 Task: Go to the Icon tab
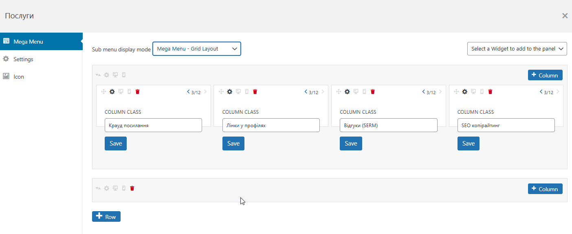point(19,77)
